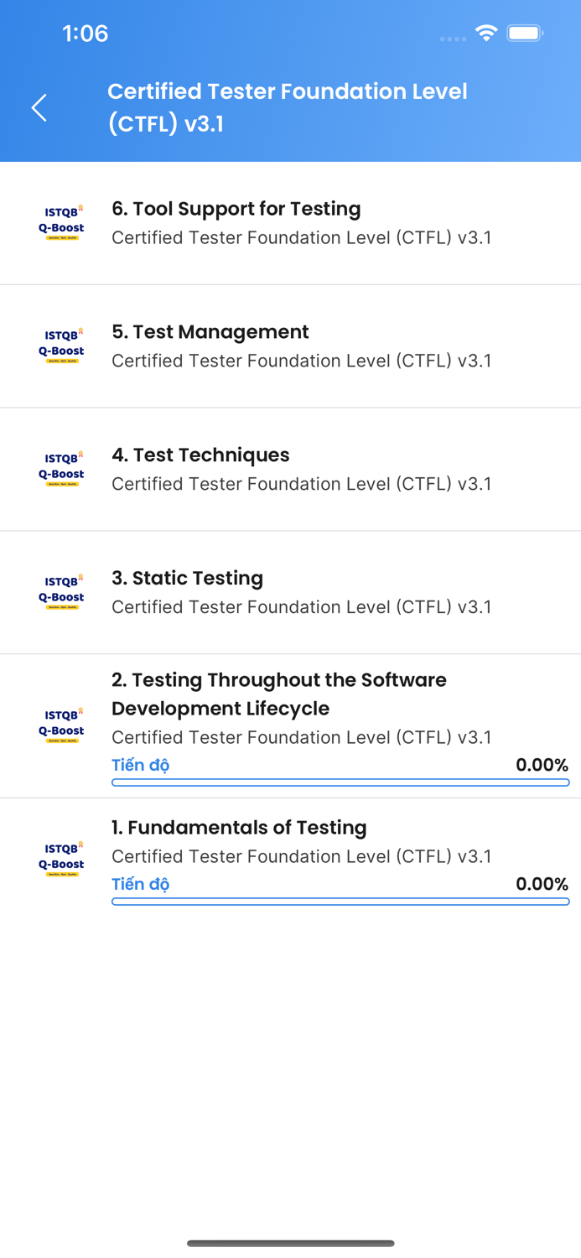Open chapter 2 on Software Development Lifecycle
This screenshot has height=1258, width=581.
click(x=279, y=694)
